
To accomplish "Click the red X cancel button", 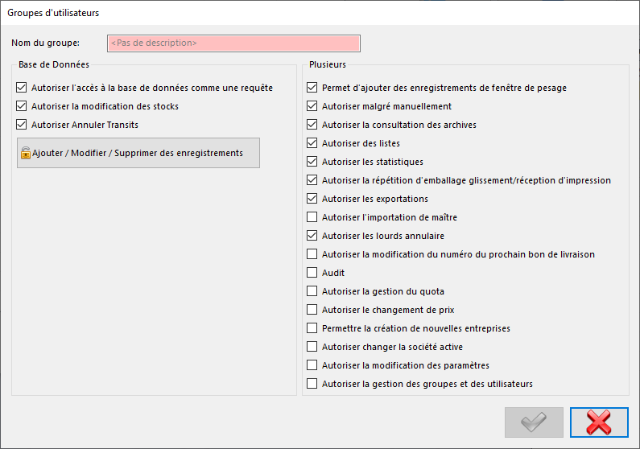I will 599,422.
